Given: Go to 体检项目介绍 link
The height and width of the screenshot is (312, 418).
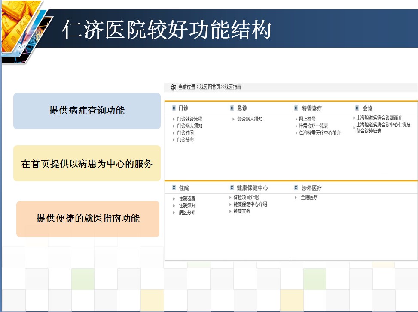Looking at the screenshot, I should click(246, 198).
